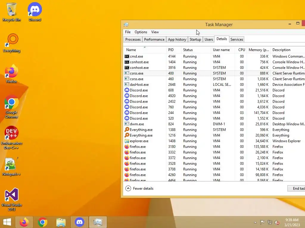Switch to Discord in the taskbar
Image resolution: width=305 pixels, height=228 pixels.
[79, 222]
